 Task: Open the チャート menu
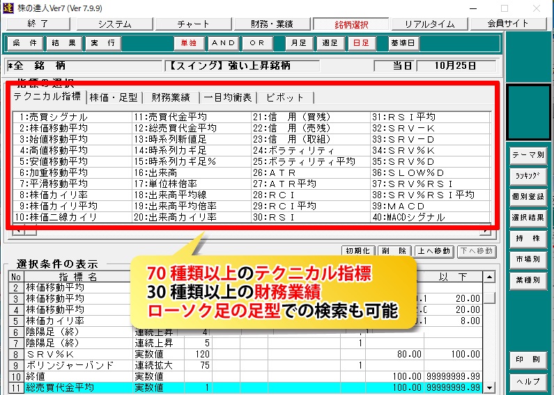click(x=193, y=24)
